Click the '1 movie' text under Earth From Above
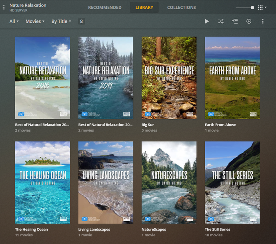Screen dimensions: 276x244 tap(212, 130)
